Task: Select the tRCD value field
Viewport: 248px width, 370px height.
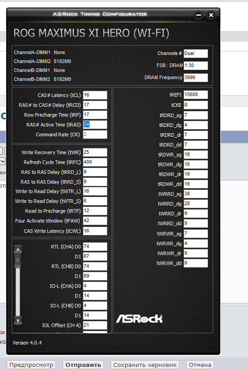Action: coord(95,105)
